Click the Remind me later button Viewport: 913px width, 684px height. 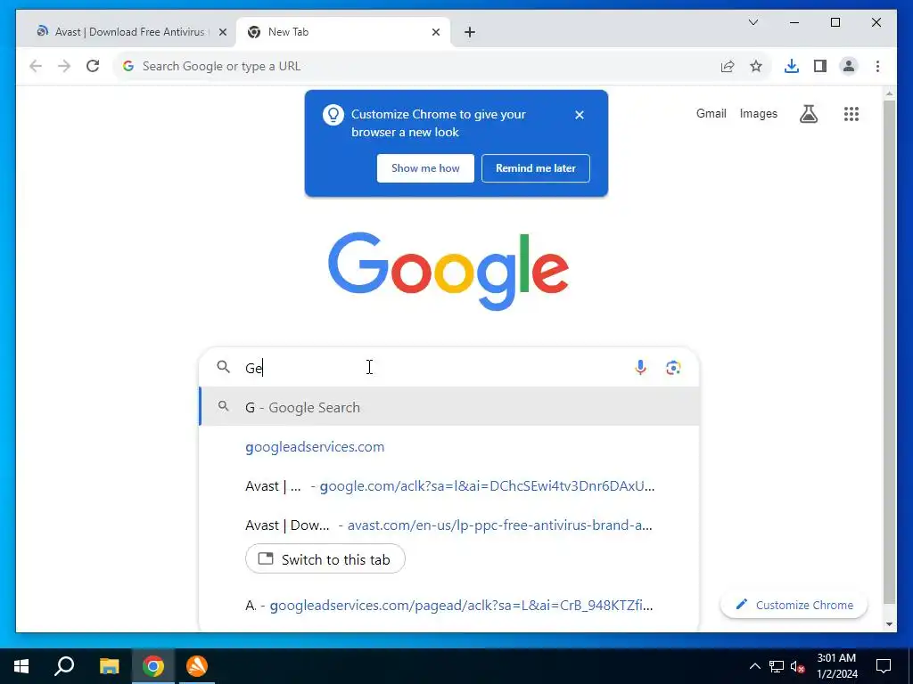click(x=536, y=168)
